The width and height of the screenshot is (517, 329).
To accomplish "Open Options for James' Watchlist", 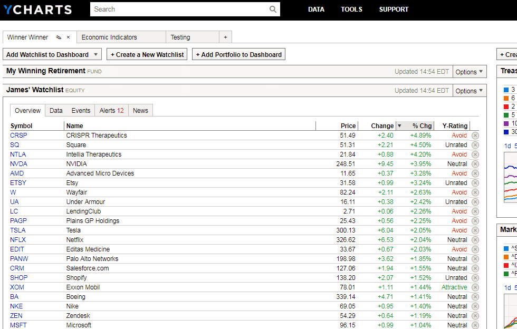I will 469,91.
